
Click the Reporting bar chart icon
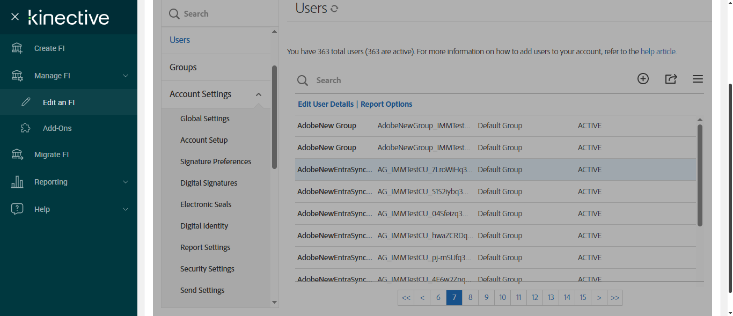tap(17, 182)
